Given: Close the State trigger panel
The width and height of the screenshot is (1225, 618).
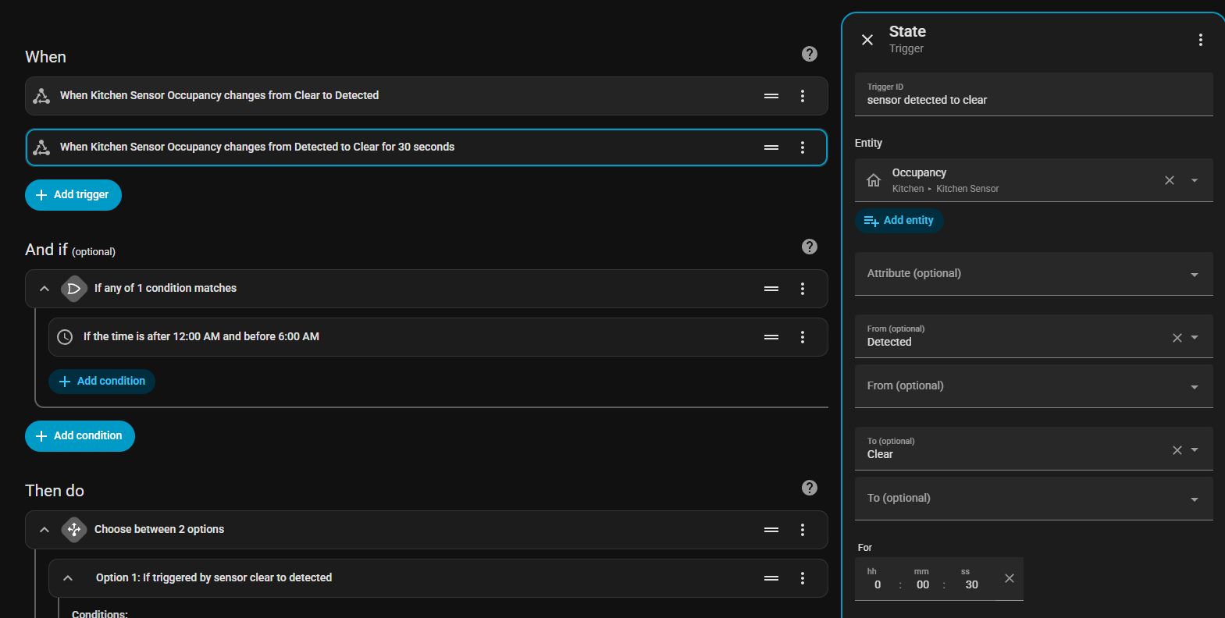Looking at the screenshot, I should pyautogui.click(x=867, y=40).
